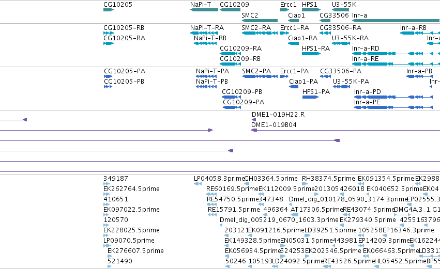Screen dimensions: 440x269
Task: Select the CG10209 gene bar
Action: pyautogui.click(x=230, y=10)
